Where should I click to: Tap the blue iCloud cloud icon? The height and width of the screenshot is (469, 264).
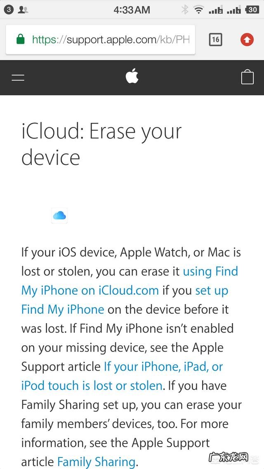pyautogui.click(x=59, y=215)
